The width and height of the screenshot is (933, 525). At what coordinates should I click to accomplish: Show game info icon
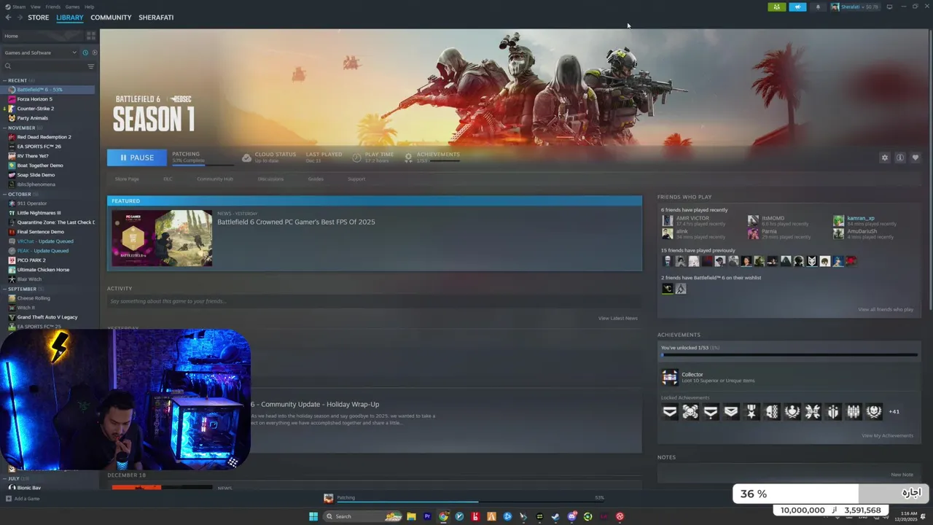900,157
